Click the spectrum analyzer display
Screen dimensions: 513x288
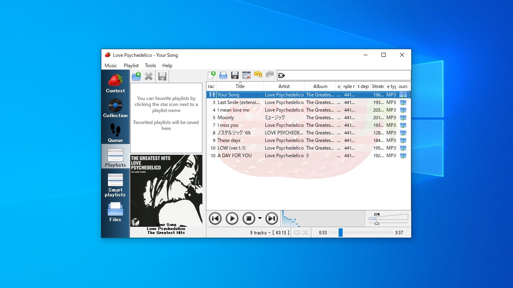click(323, 218)
